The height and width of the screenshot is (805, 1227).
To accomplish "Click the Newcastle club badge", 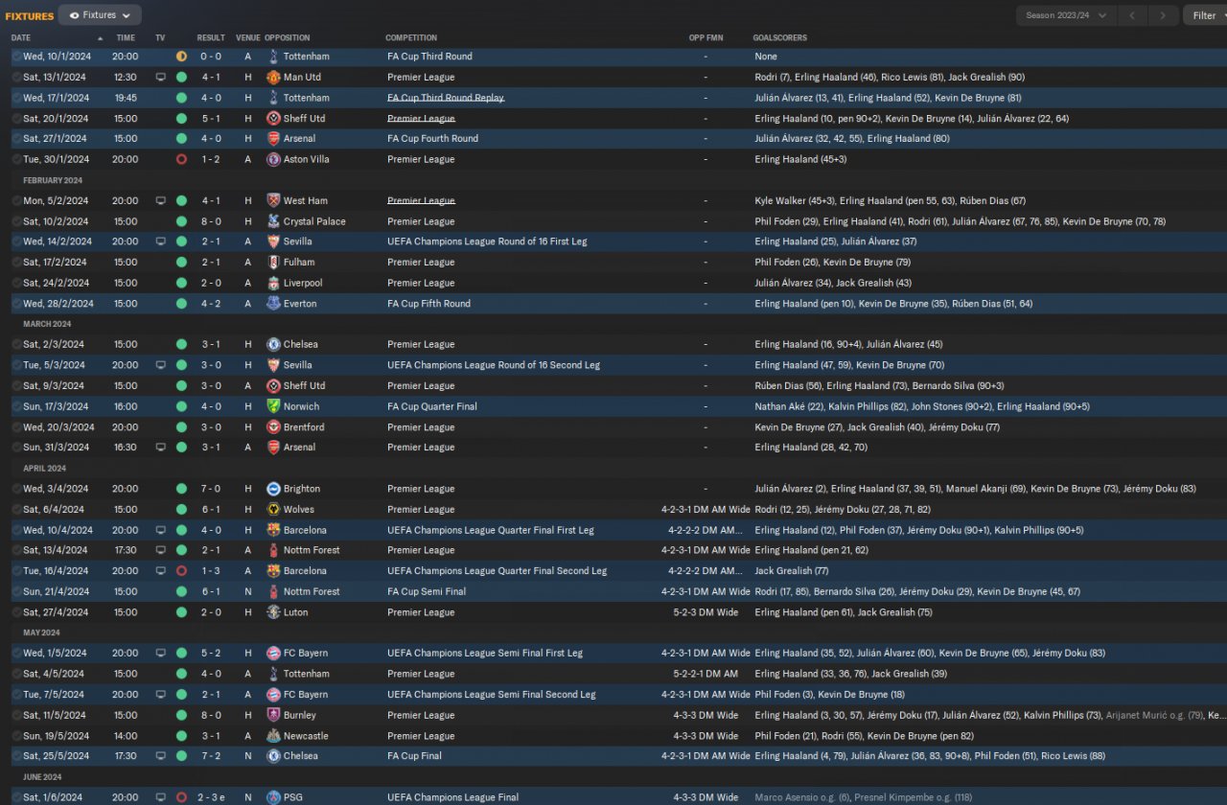I will (x=273, y=736).
